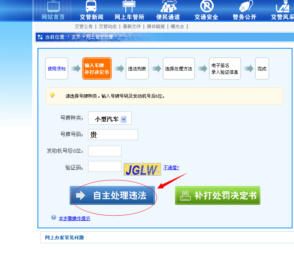Screen dimensions: 294x271
Task: Go to 网上车管所 section
Action: [129, 17]
